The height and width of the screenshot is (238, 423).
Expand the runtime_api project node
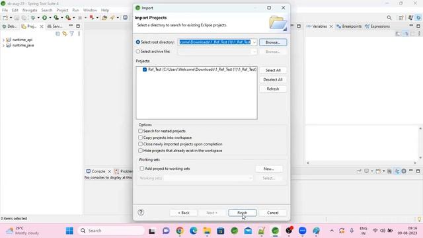[x=3, y=40]
